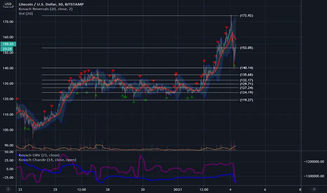Click the USD currency button
Image resolution: width=327 pixels, height=193 pixels.
click(x=8, y=4)
